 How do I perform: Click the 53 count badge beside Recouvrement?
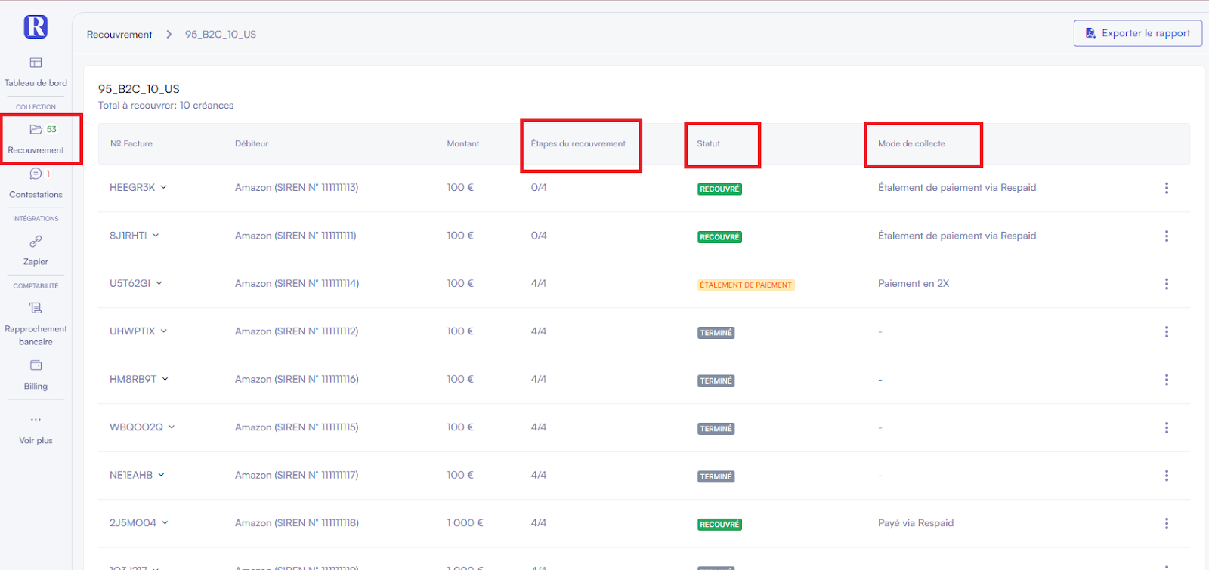(51, 129)
